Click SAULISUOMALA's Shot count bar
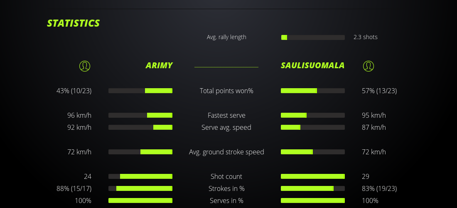The width and height of the screenshot is (457, 208). pos(313,176)
